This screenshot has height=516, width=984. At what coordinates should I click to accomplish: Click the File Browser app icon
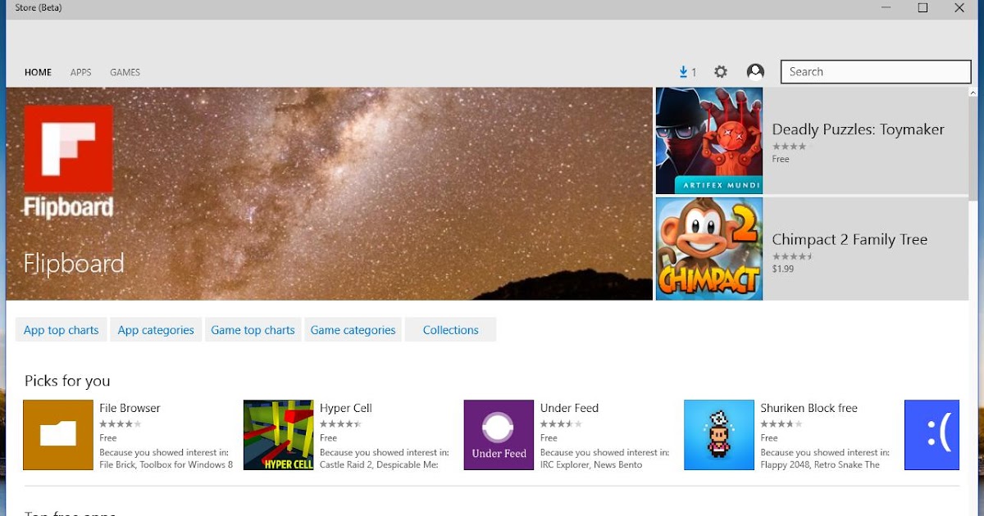click(58, 435)
